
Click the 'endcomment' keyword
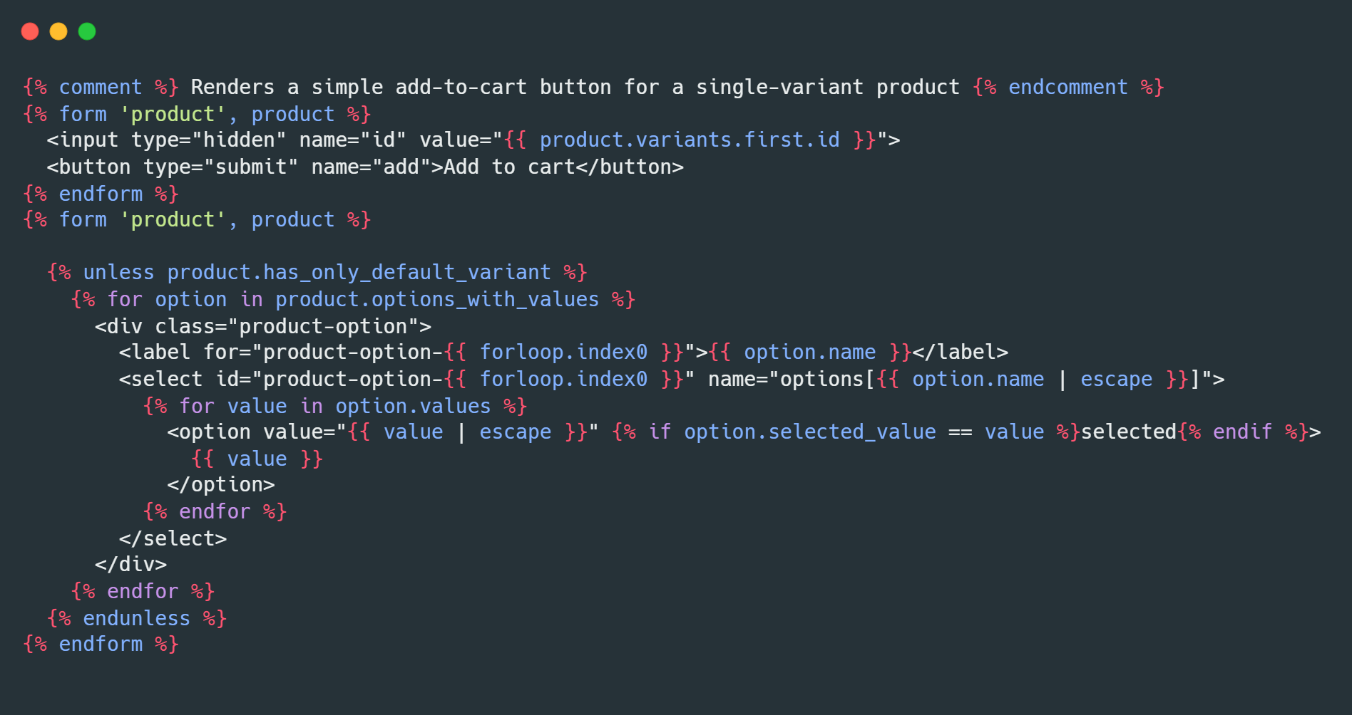(x=1067, y=87)
